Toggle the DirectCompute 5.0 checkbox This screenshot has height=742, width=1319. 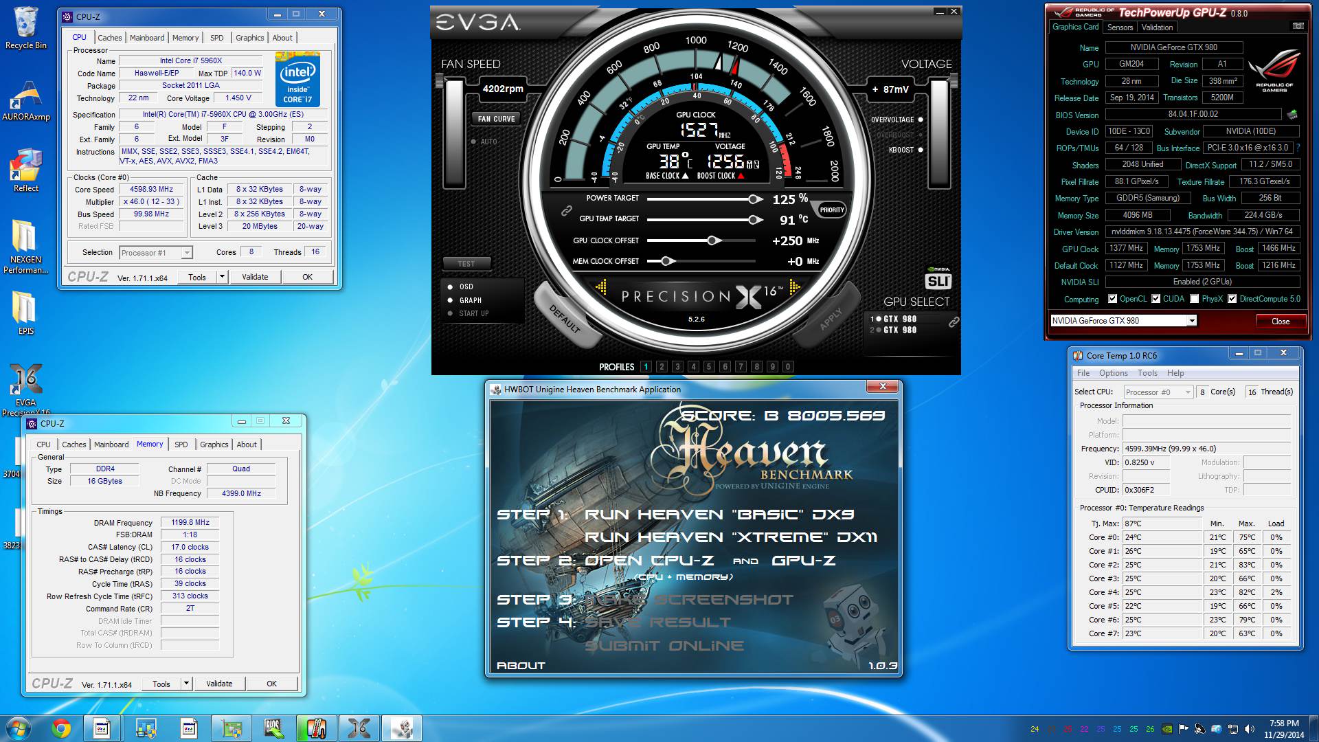1232,299
